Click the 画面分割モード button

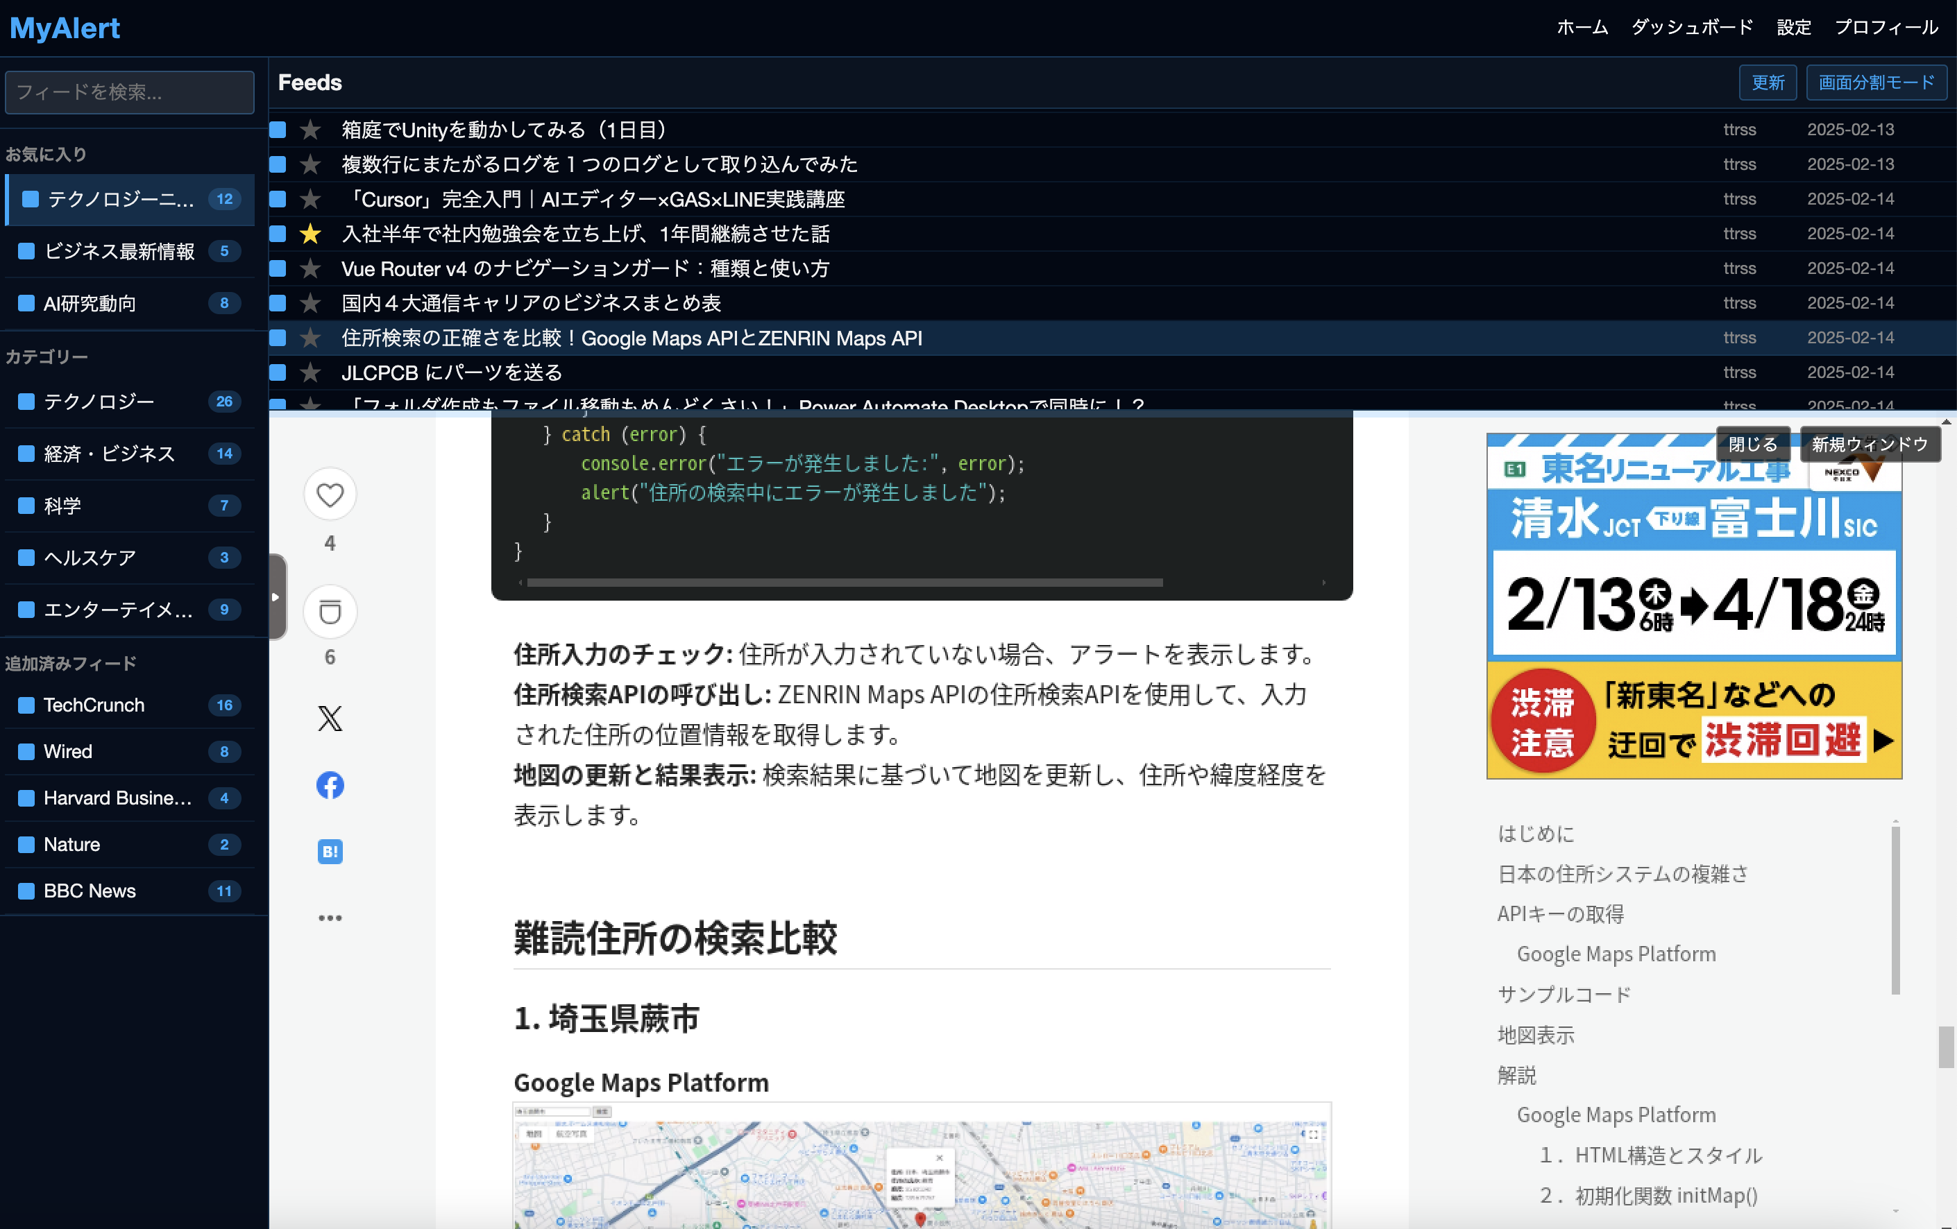point(1876,83)
